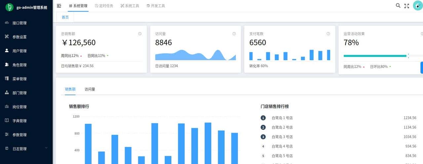This screenshot has height=164, width=423.
Task: Click the 岗位管理 post icon
Action: coord(7,107)
